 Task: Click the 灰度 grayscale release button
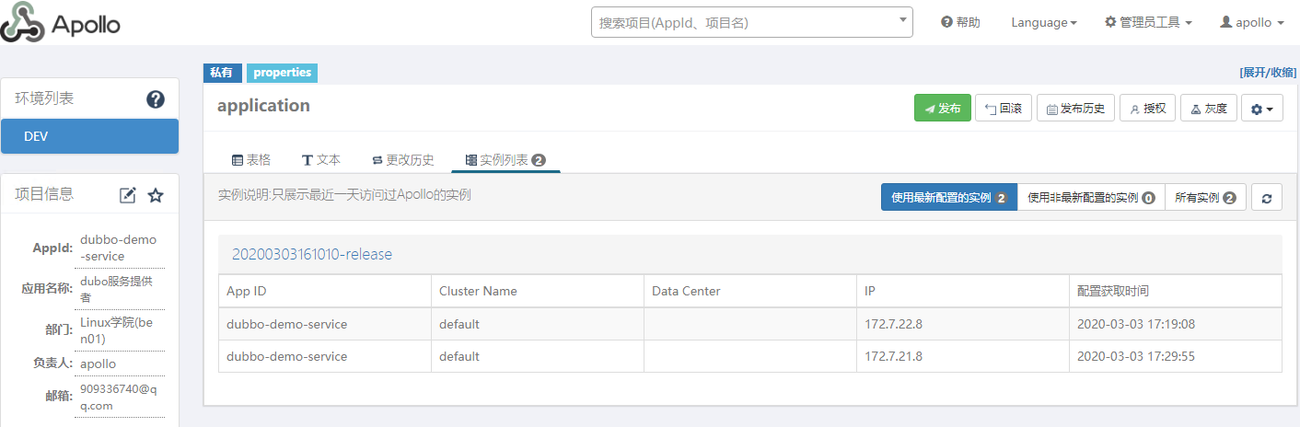[x=1208, y=109]
